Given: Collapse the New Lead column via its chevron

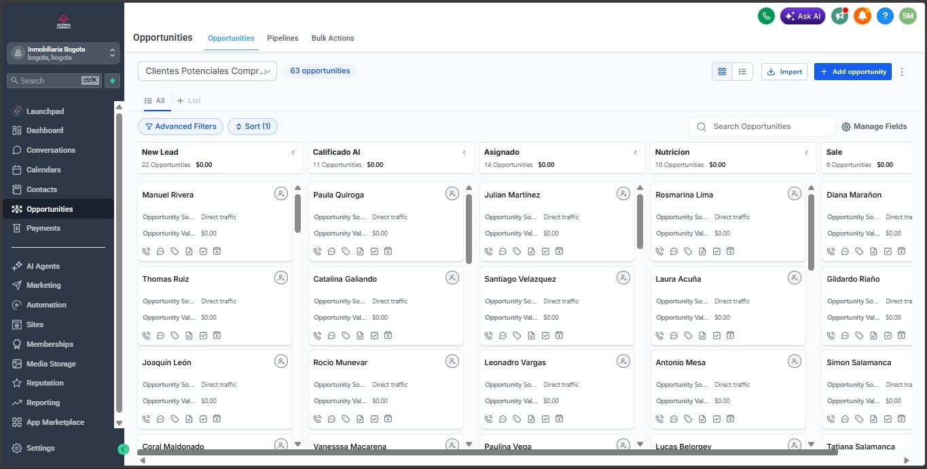Looking at the screenshot, I should point(293,152).
